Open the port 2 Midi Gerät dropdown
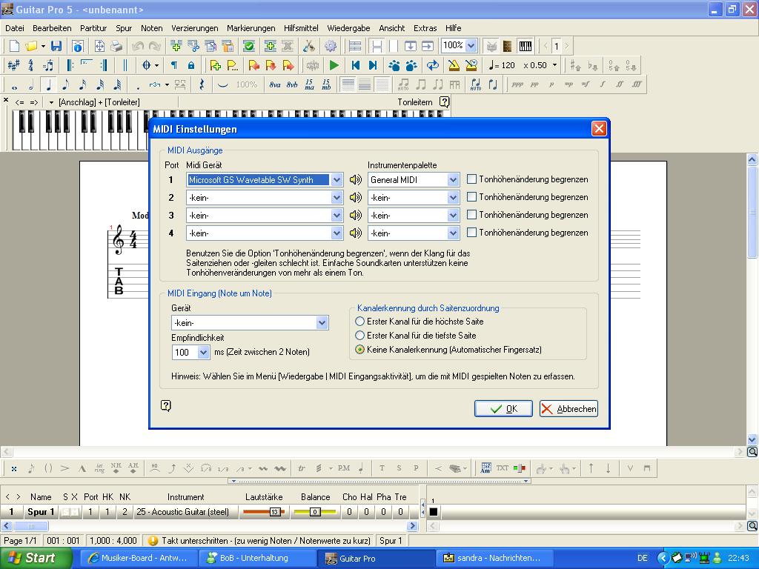The width and height of the screenshot is (759, 569). tap(337, 197)
